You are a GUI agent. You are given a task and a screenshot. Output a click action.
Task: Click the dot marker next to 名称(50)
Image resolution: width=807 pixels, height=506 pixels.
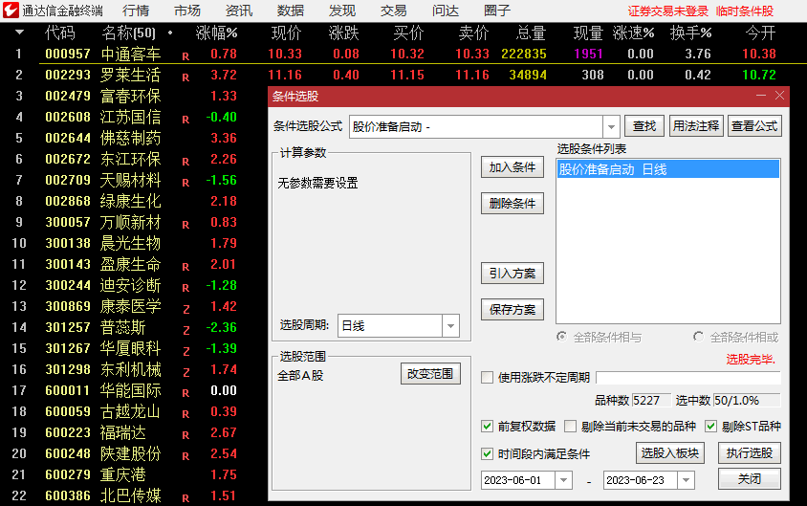[170, 33]
